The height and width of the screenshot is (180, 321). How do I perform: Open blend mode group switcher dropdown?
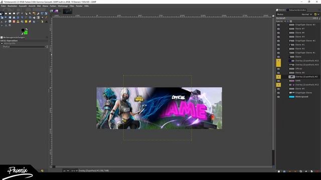(316, 14)
